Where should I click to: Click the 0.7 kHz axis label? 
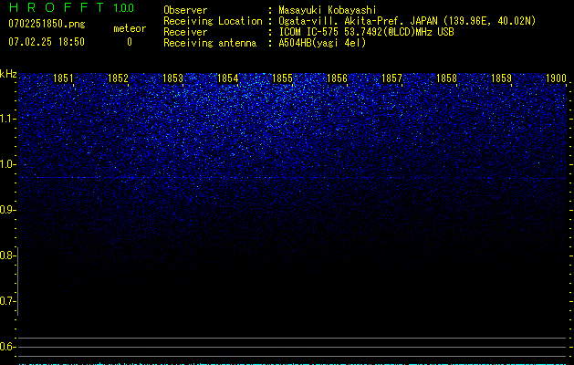(x=7, y=301)
